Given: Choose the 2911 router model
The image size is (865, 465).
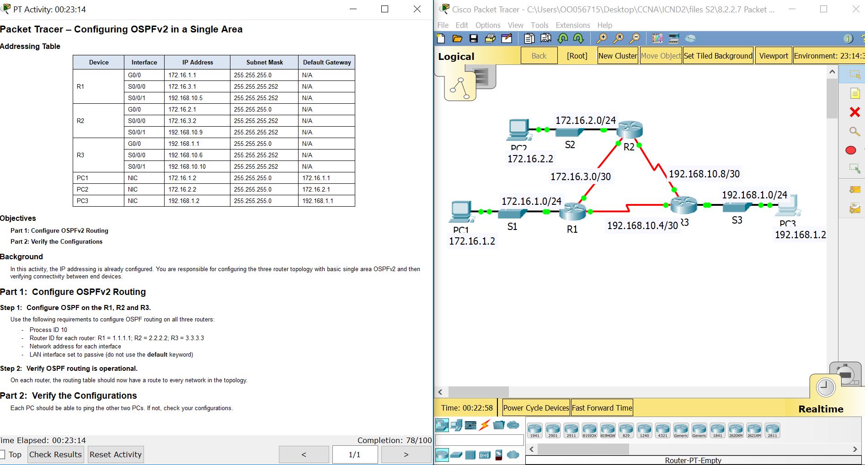Looking at the screenshot, I should [x=571, y=429].
